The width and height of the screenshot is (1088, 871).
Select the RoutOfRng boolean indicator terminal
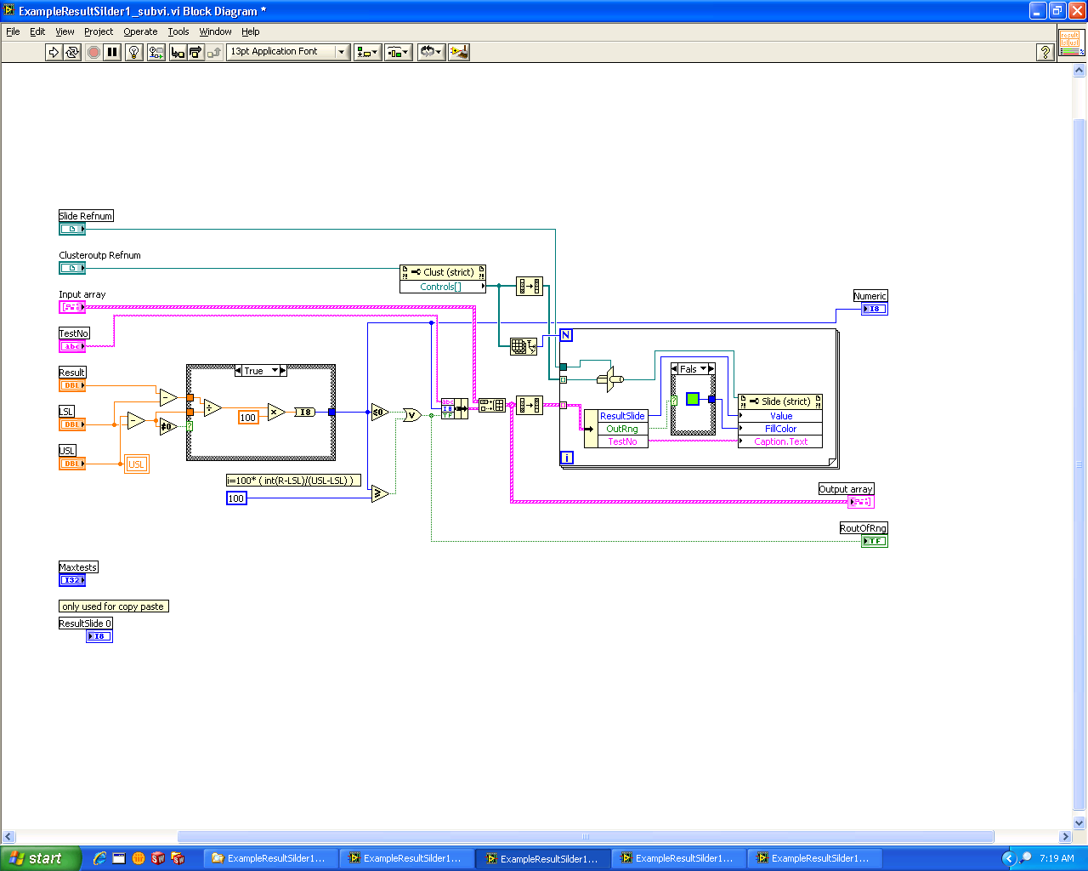pyautogui.click(x=874, y=541)
